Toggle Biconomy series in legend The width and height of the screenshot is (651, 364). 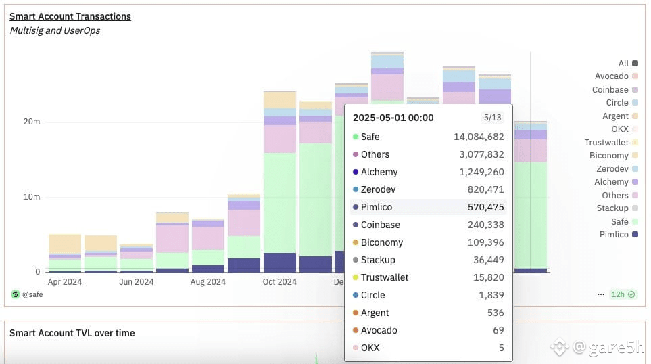[x=614, y=156]
